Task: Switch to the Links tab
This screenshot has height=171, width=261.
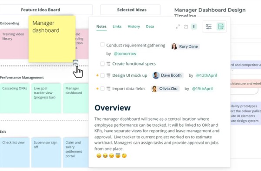Action: pyautogui.click(x=117, y=26)
